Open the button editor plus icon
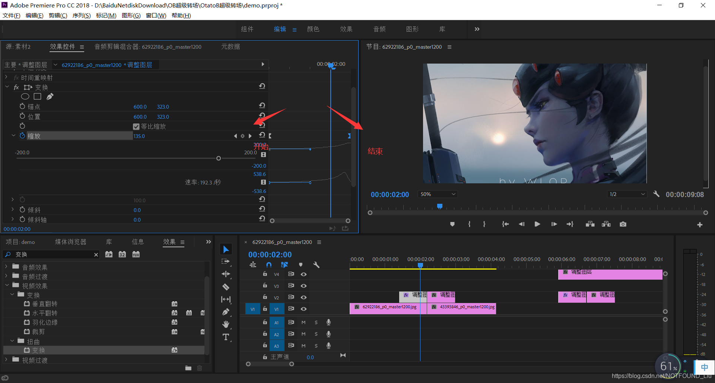This screenshot has height=383, width=715. tap(700, 225)
